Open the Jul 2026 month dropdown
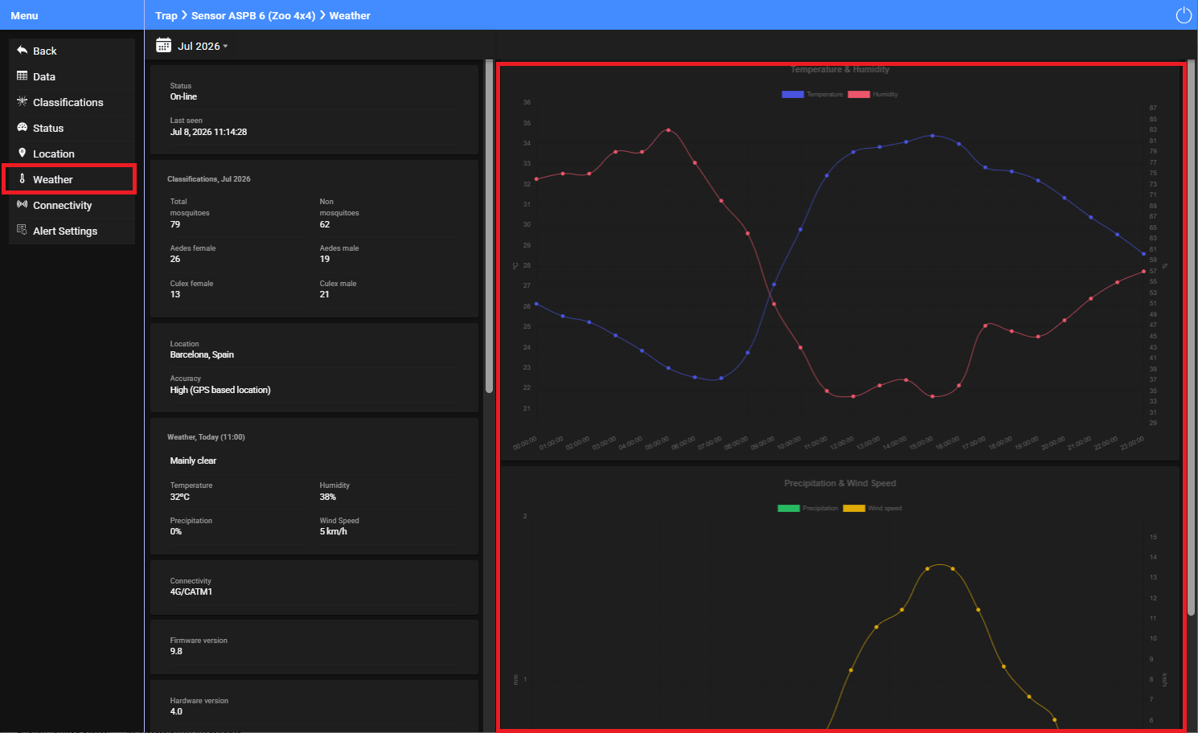Viewport: 1198px width, 733px height. pyautogui.click(x=203, y=46)
